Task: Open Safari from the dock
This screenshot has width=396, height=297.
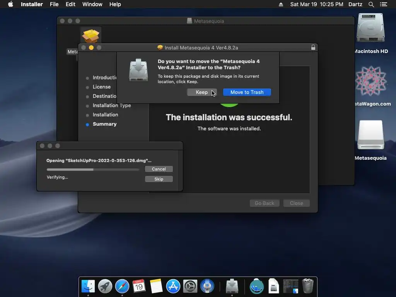Action: pyautogui.click(x=122, y=286)
